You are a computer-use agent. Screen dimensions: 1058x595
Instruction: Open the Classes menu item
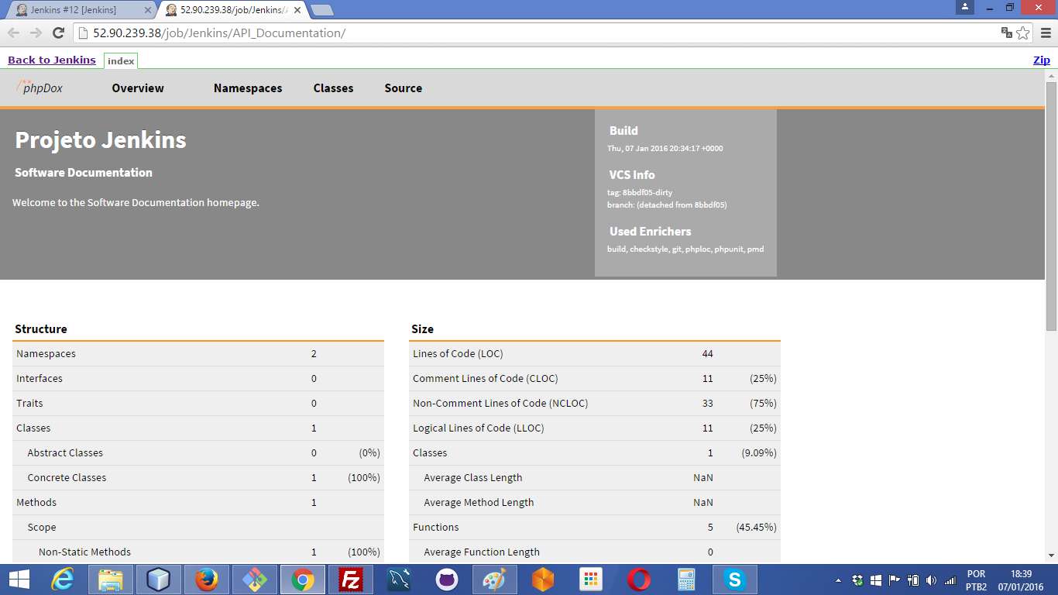click(x=333, y=88)
